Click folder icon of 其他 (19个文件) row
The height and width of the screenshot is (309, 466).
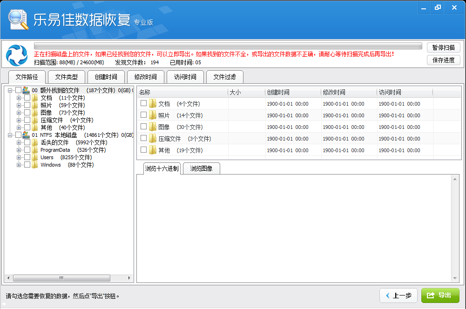coord(153,150)
